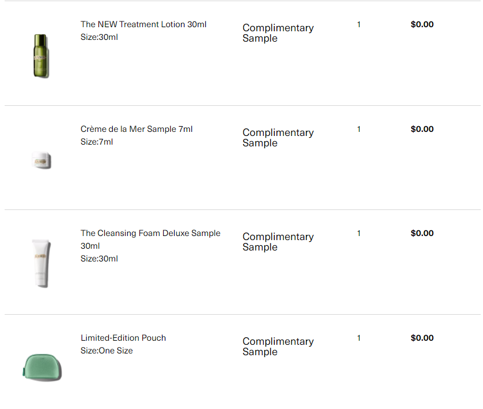This screenshot has width=483, height=409.
Task: Click the $0.00 price for Limited-Edition Pouch
Action: [x=422, y=338]
